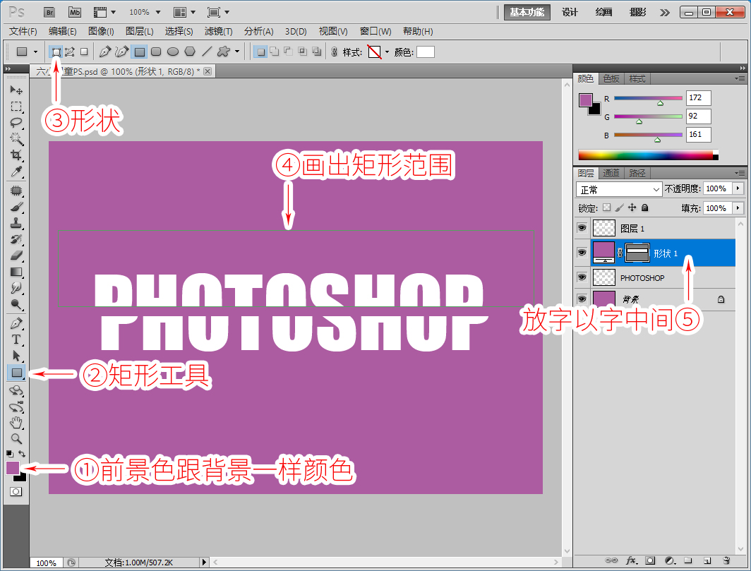Hide the PHOTOSHOP layer
The height and width of the screenshot is (571, 751).
pos(582,277)
